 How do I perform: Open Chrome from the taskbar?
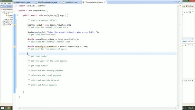point(8,108)
